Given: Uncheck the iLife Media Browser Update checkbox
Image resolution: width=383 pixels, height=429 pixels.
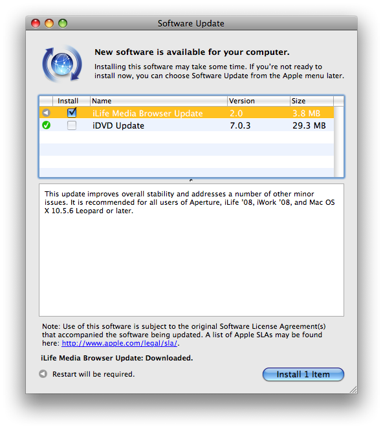Looking at the screenshot, I should 72,112.
